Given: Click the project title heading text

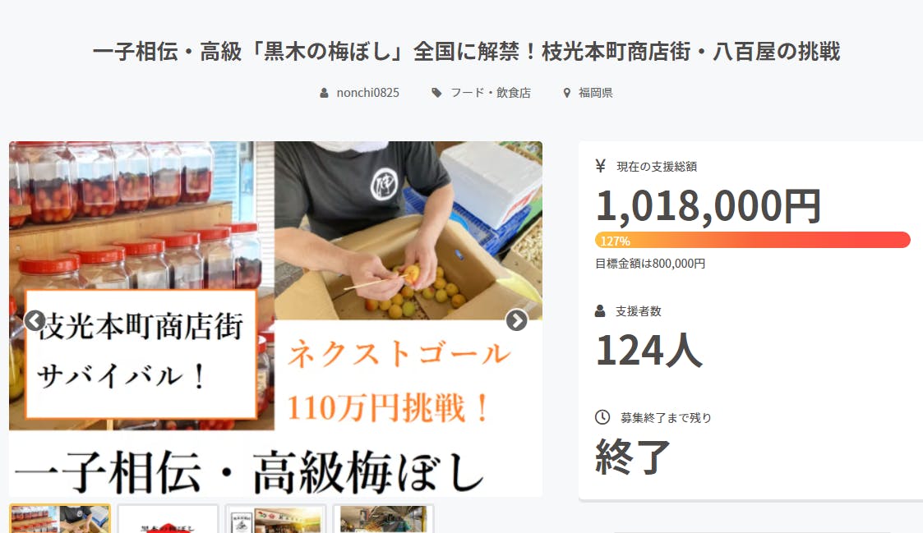Looking at the screenshot, I should pos(466,52).
